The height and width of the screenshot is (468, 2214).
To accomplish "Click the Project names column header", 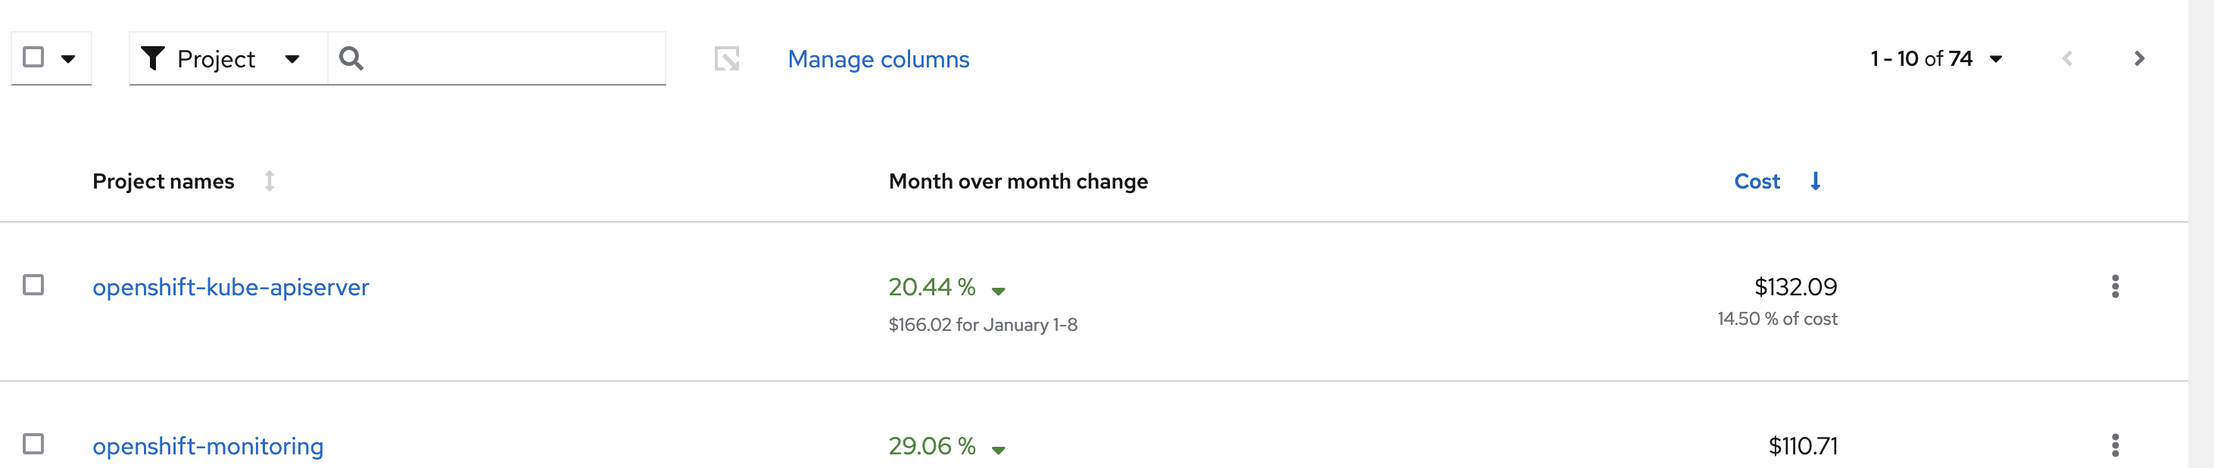I will [164, 182].
